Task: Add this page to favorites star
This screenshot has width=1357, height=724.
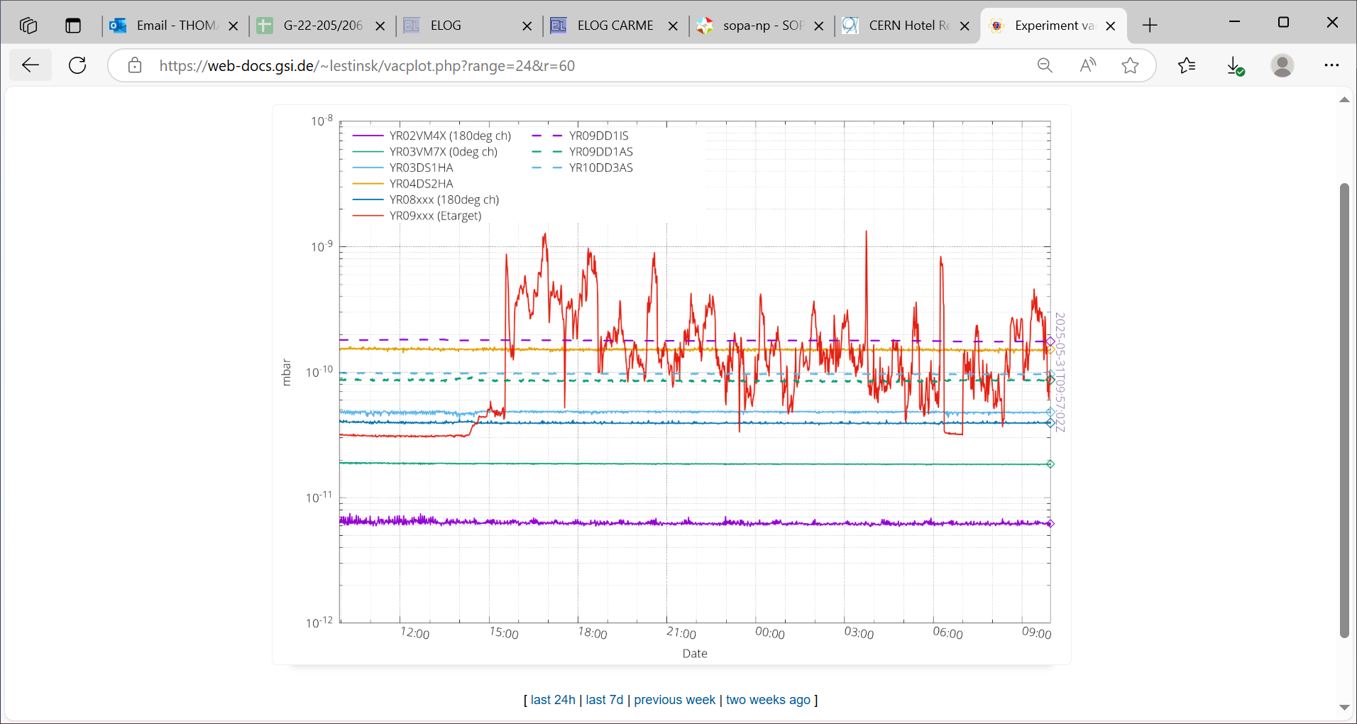Action: point(1130,66)
